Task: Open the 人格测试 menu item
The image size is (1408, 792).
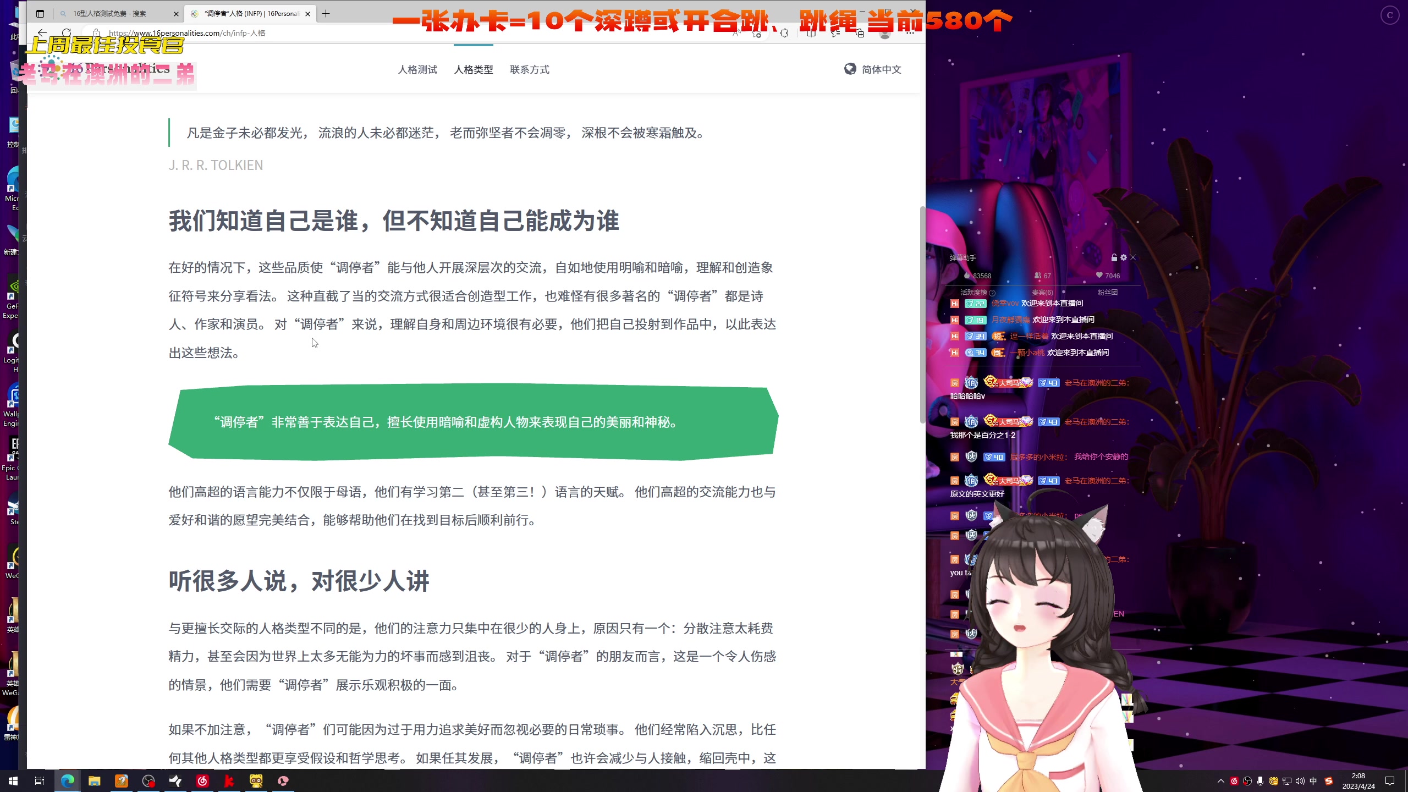Action: point(417,69)
